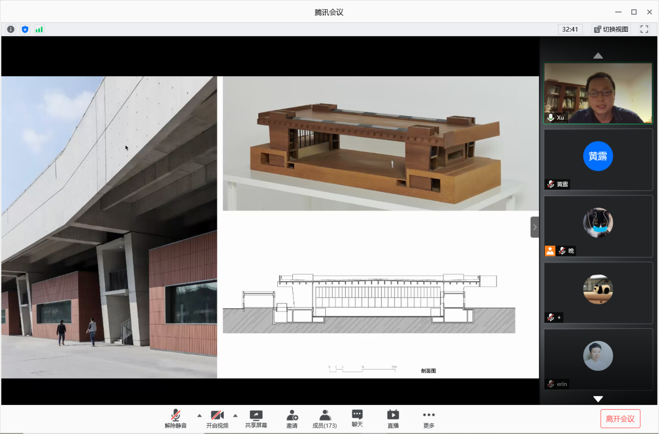Image resolution: width=659 pixels, height=434 pixels.
Task: Click the blue security shield icon
Action: [25, 29]
